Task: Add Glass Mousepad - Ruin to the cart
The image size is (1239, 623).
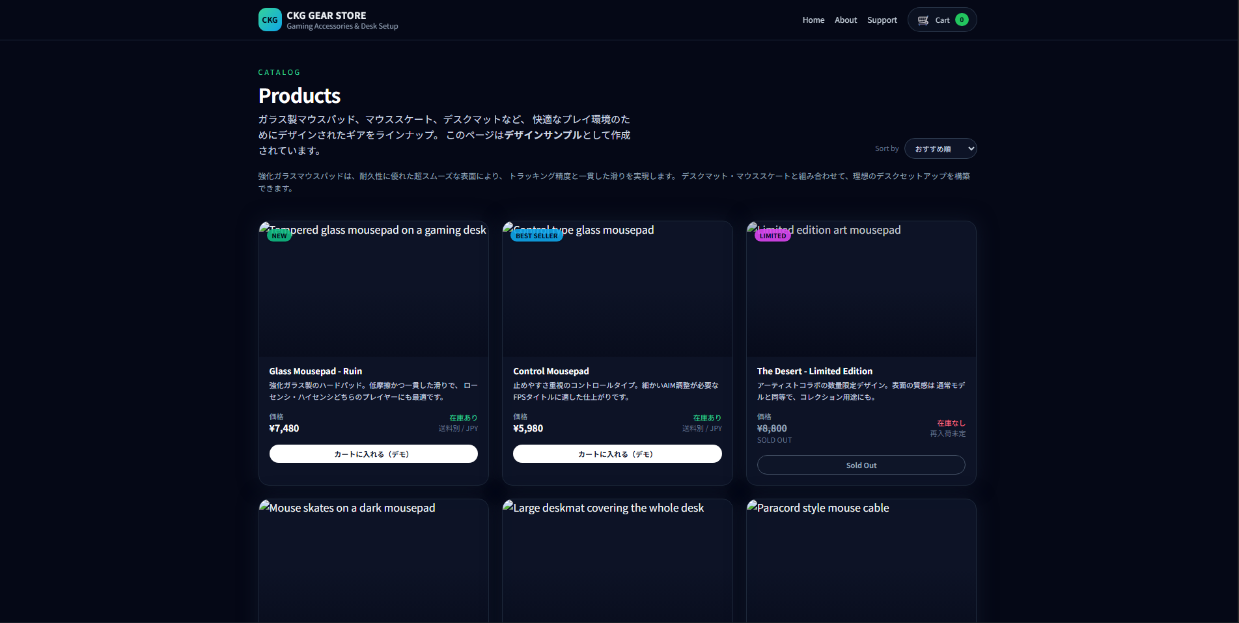Action: tap(372, 454)
